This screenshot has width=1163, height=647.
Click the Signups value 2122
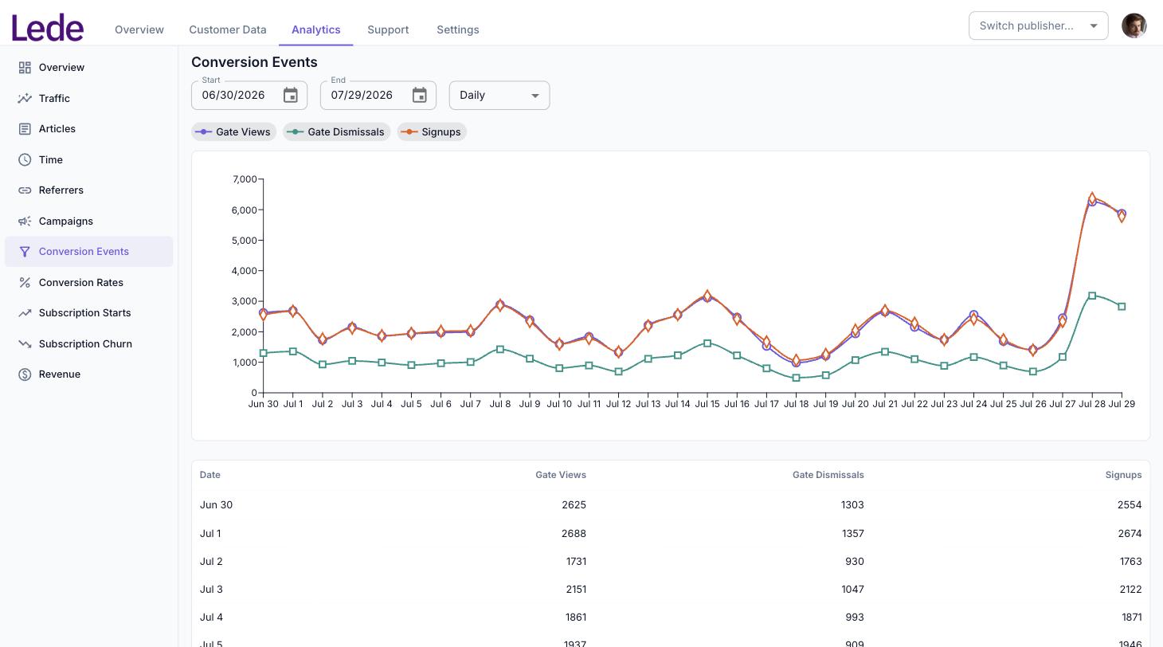1130,590
